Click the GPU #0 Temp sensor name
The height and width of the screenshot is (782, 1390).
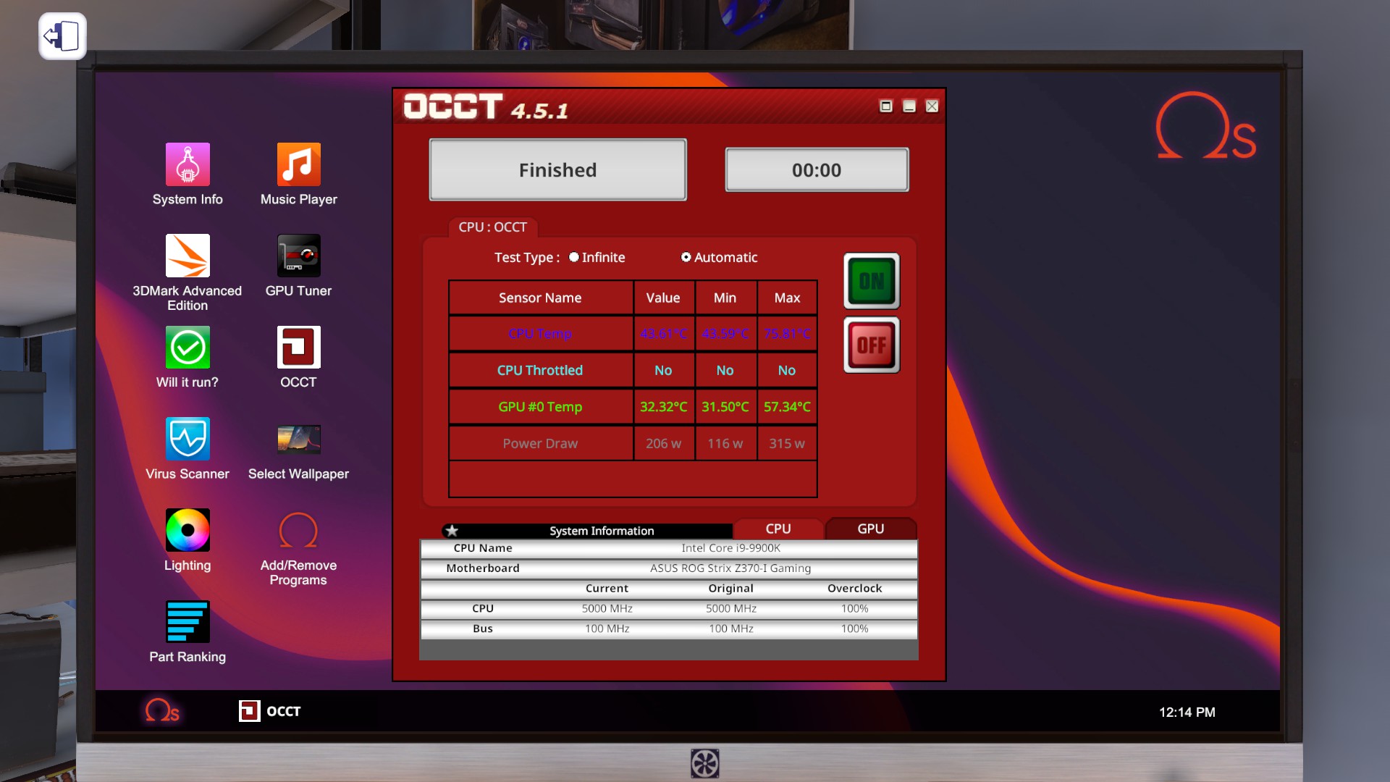540,407
